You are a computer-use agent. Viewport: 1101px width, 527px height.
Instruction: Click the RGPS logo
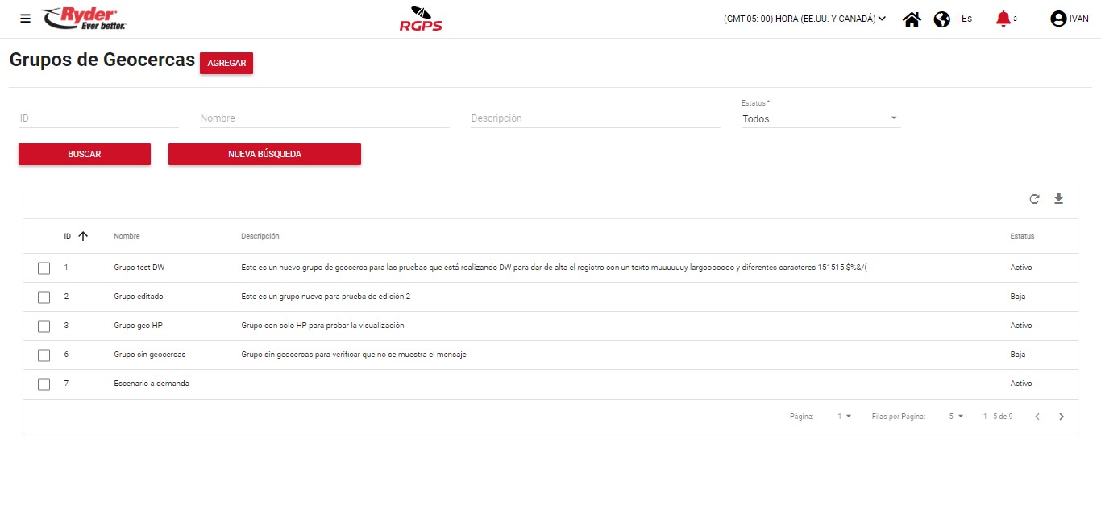(421, 19)
